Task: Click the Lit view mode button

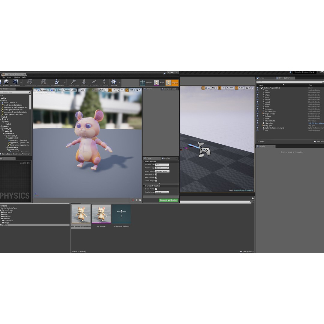Action: [x=53, y=90]
